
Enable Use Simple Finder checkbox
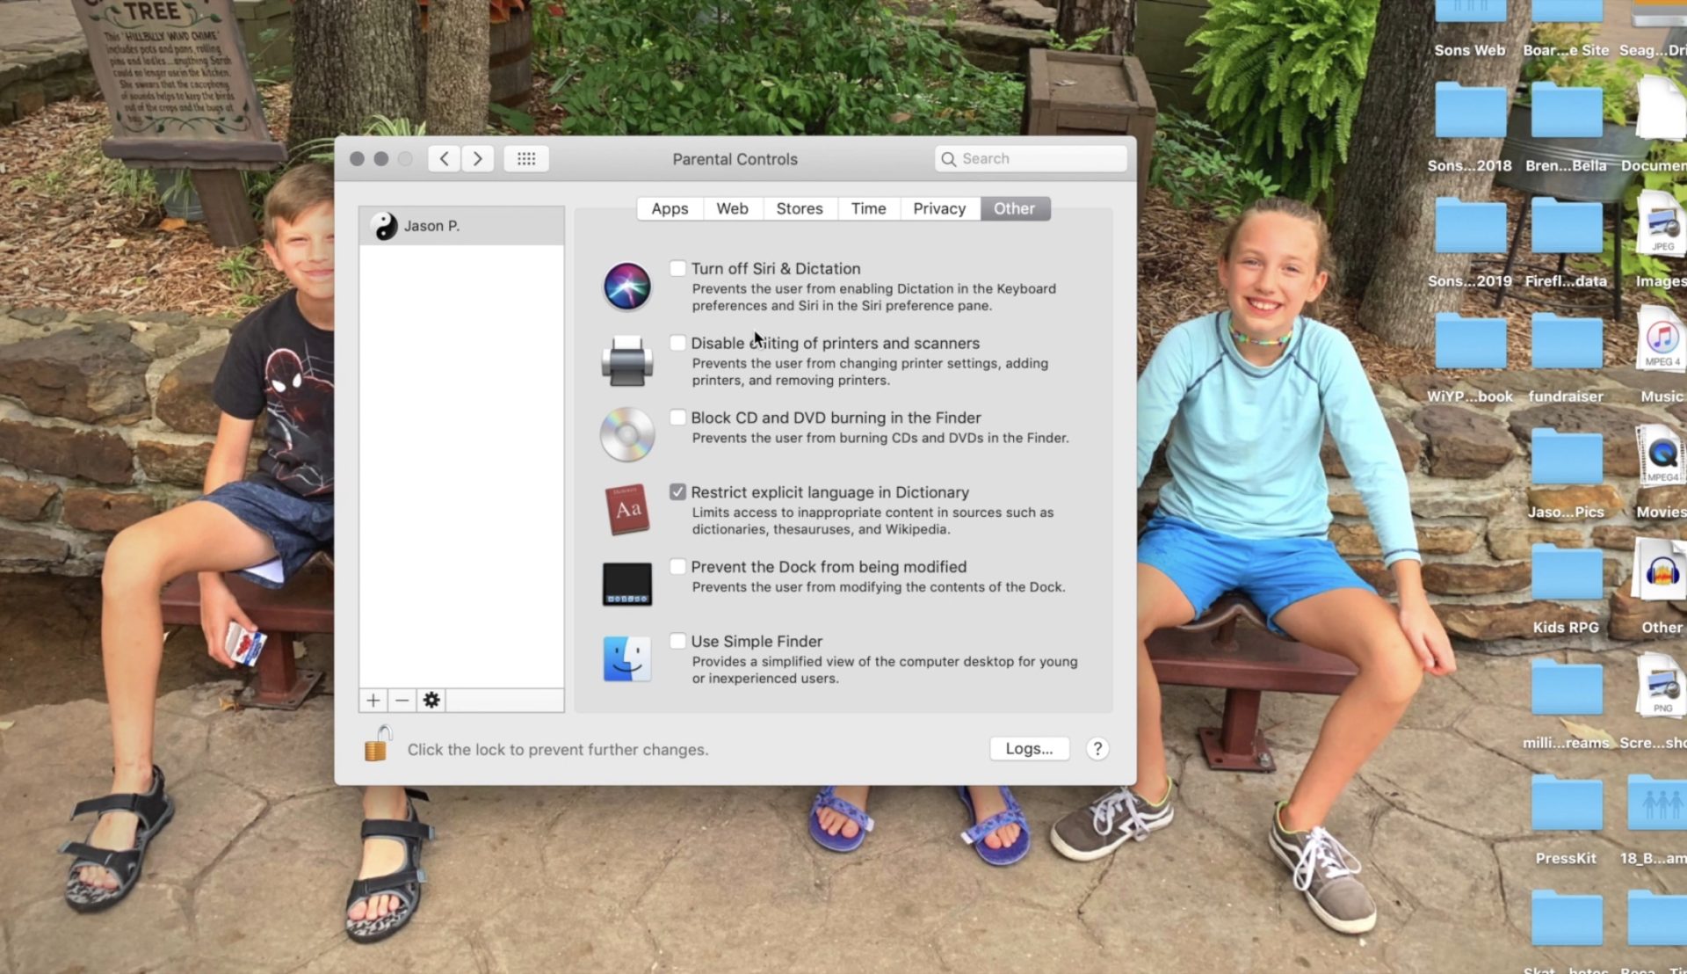click(677, 641)
